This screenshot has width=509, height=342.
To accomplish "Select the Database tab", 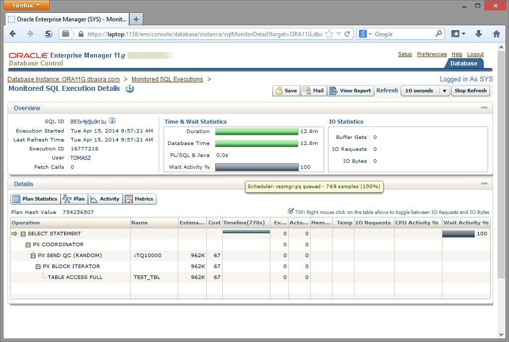I will [x=464, y=63].
